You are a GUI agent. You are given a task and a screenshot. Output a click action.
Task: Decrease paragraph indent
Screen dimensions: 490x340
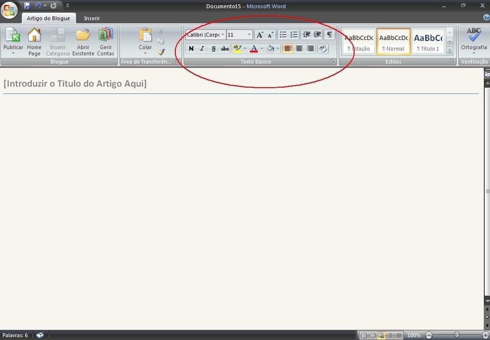click(x=306, y=35)
